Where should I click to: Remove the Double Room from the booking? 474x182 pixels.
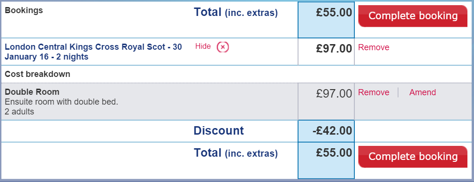tap(374, 92)
